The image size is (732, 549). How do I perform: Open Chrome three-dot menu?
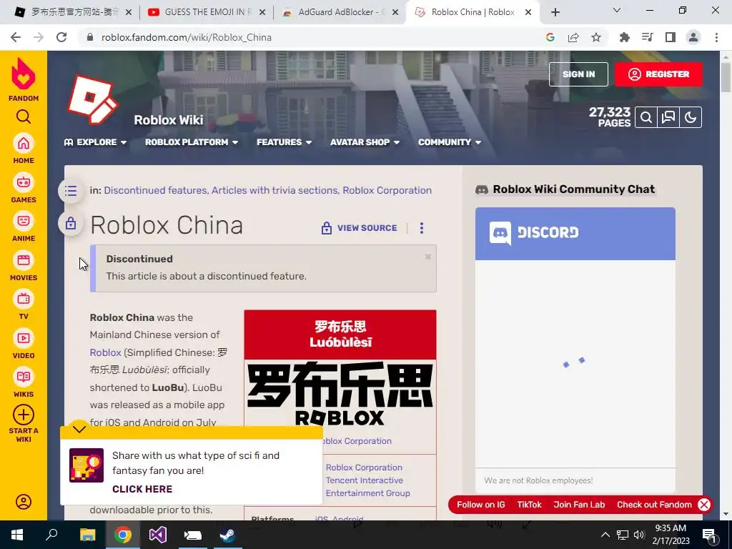716,37
